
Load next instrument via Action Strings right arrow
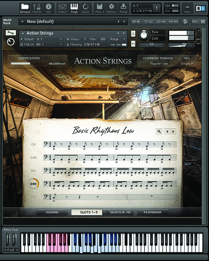click(124, 33)
